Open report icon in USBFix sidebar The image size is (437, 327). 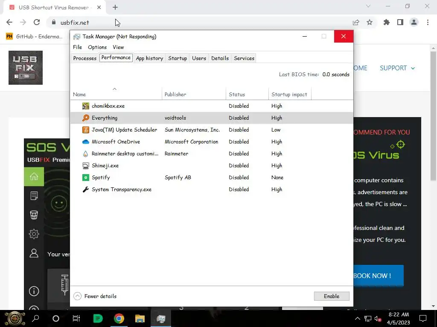[x=34, y=196]
